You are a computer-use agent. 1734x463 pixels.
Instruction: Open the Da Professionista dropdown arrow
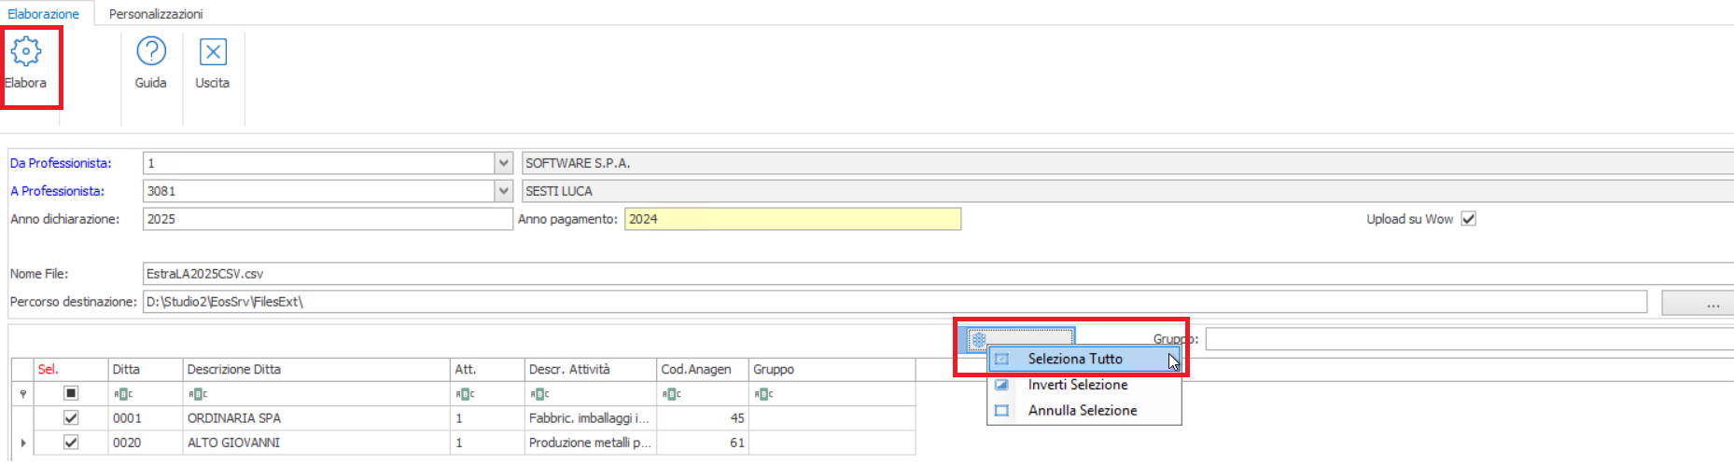tap(504, 163)
